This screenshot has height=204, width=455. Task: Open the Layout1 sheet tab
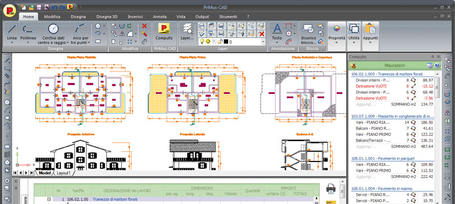click(x=63, y=173)
